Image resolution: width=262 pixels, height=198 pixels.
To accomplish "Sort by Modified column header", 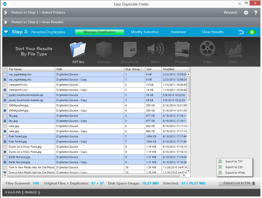I will (176, 69).
